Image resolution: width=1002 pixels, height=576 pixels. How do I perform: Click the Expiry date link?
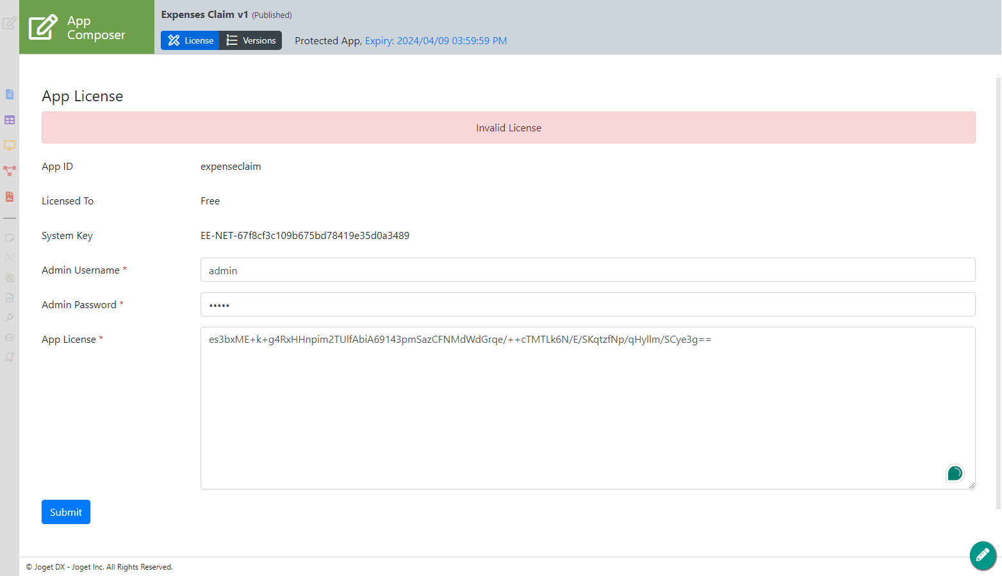tap(436, 41)
